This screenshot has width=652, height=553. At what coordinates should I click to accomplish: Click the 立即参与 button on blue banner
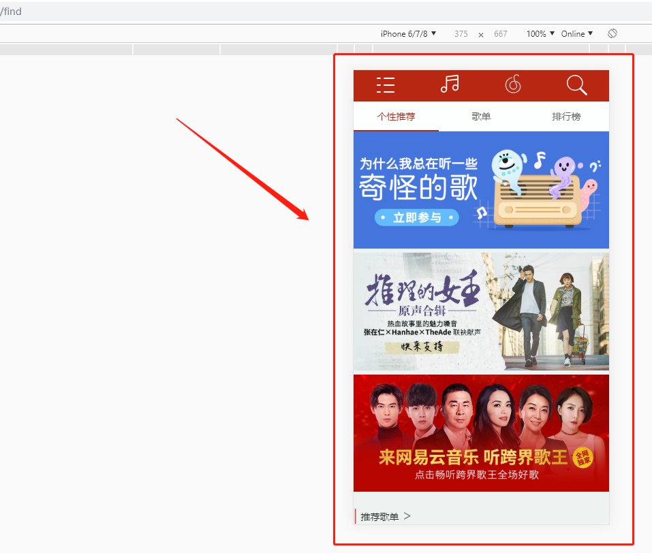click(417, 217)
